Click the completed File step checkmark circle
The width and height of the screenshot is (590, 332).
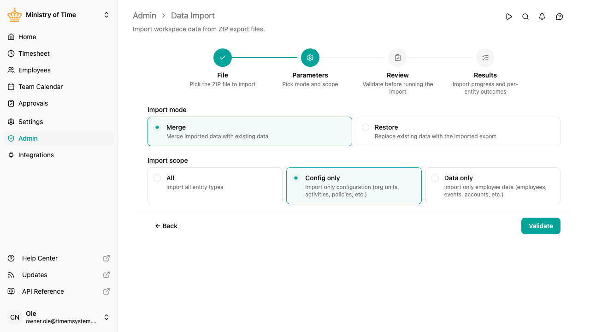tap(223, 58)
